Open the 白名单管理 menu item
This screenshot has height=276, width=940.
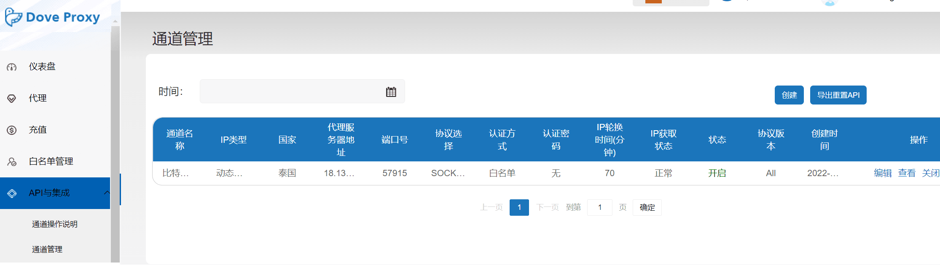click(51, 161)
